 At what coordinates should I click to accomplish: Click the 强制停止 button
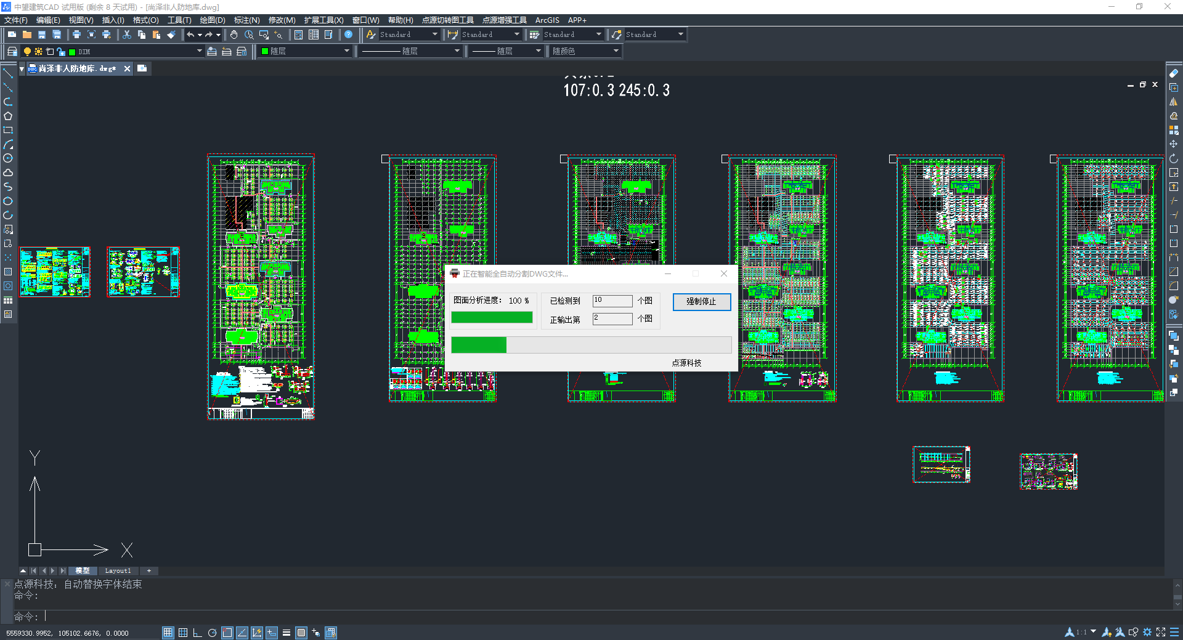[x=701, y=301]
